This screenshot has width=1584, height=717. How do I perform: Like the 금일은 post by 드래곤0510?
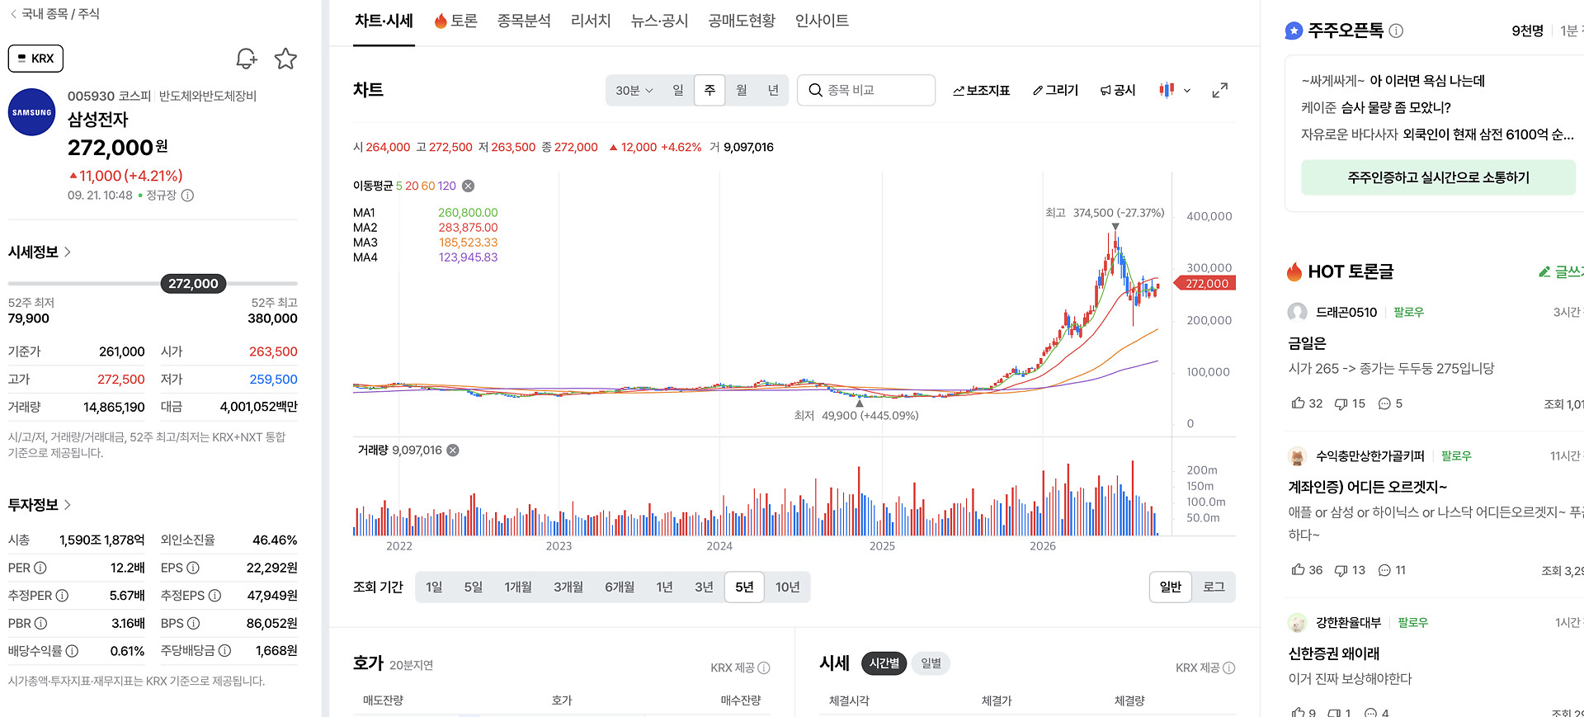(1307, 403)
